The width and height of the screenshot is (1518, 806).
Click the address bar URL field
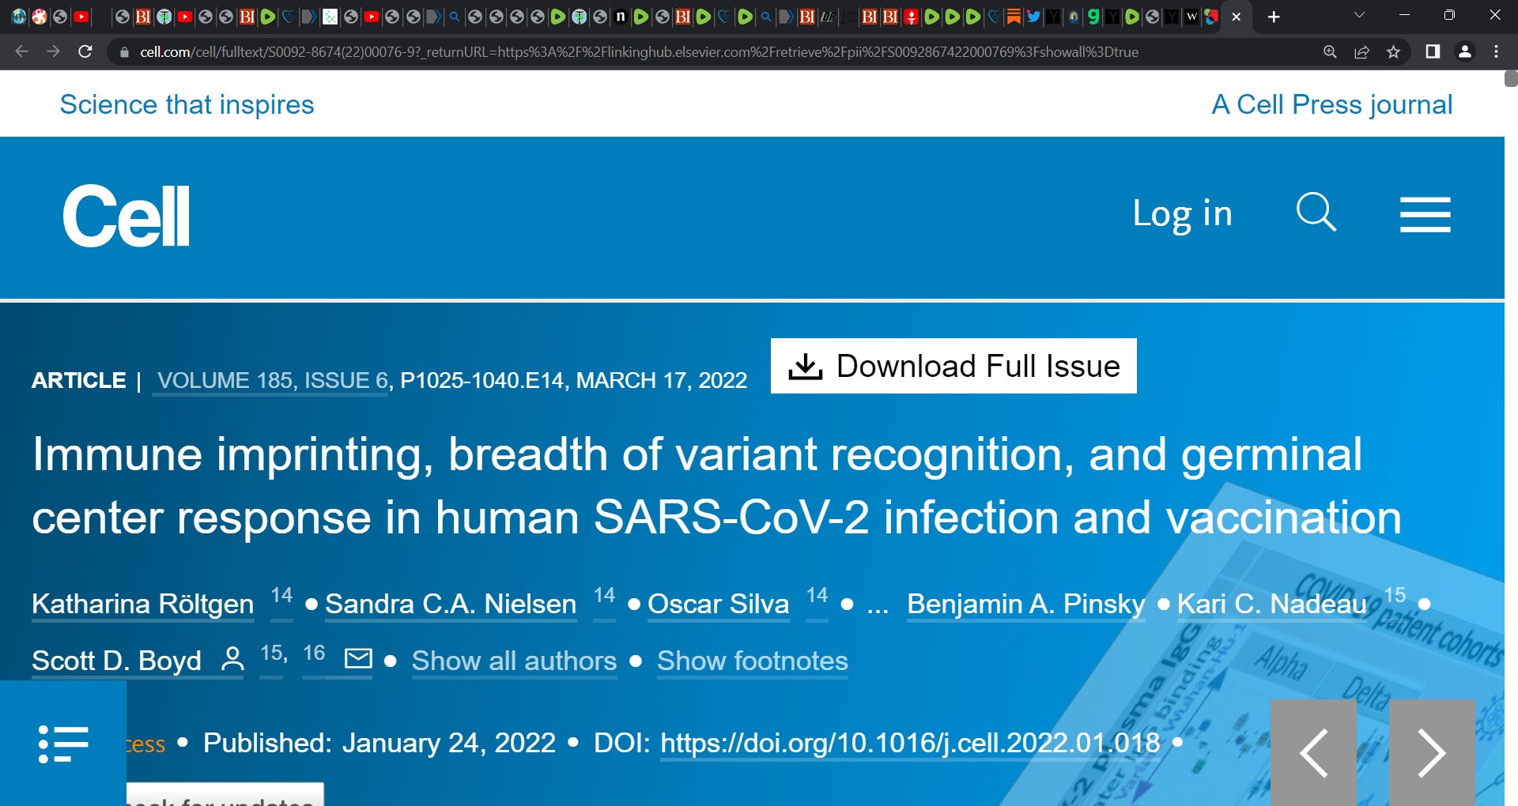click(x=639, y=52)
